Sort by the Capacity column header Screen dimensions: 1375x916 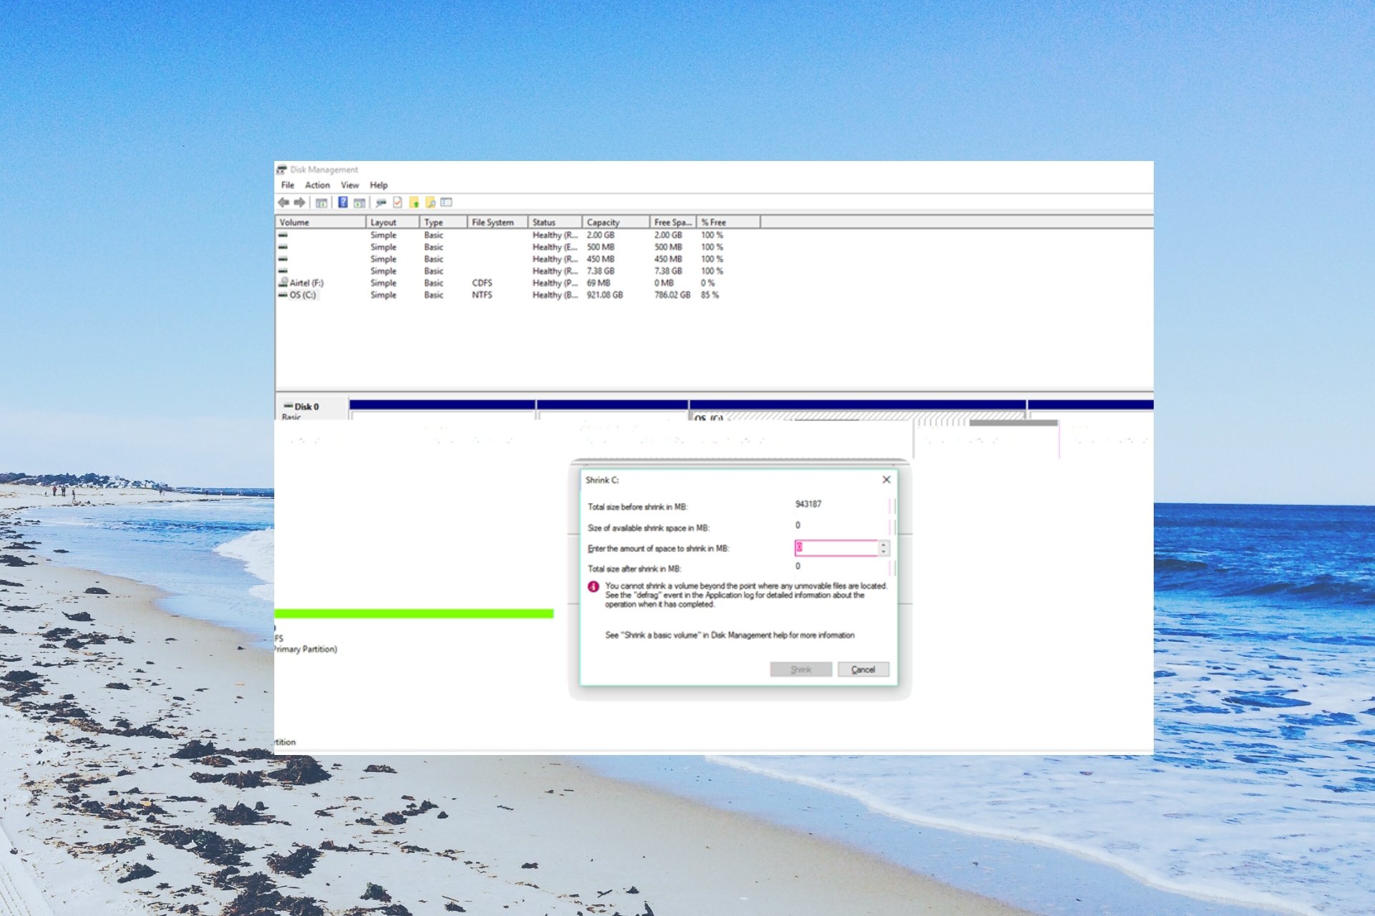coord(616,223)
